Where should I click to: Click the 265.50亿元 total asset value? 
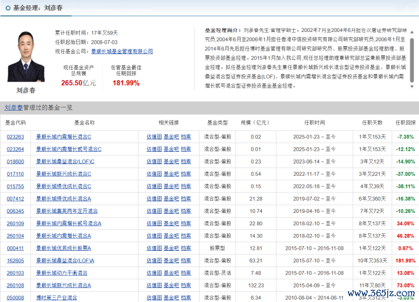79,83
